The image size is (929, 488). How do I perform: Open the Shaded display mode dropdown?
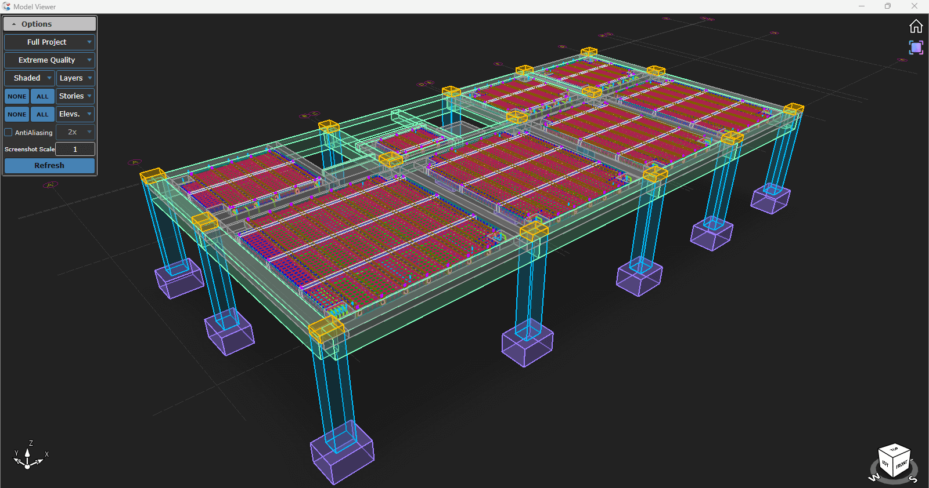[x=30, y=78]
